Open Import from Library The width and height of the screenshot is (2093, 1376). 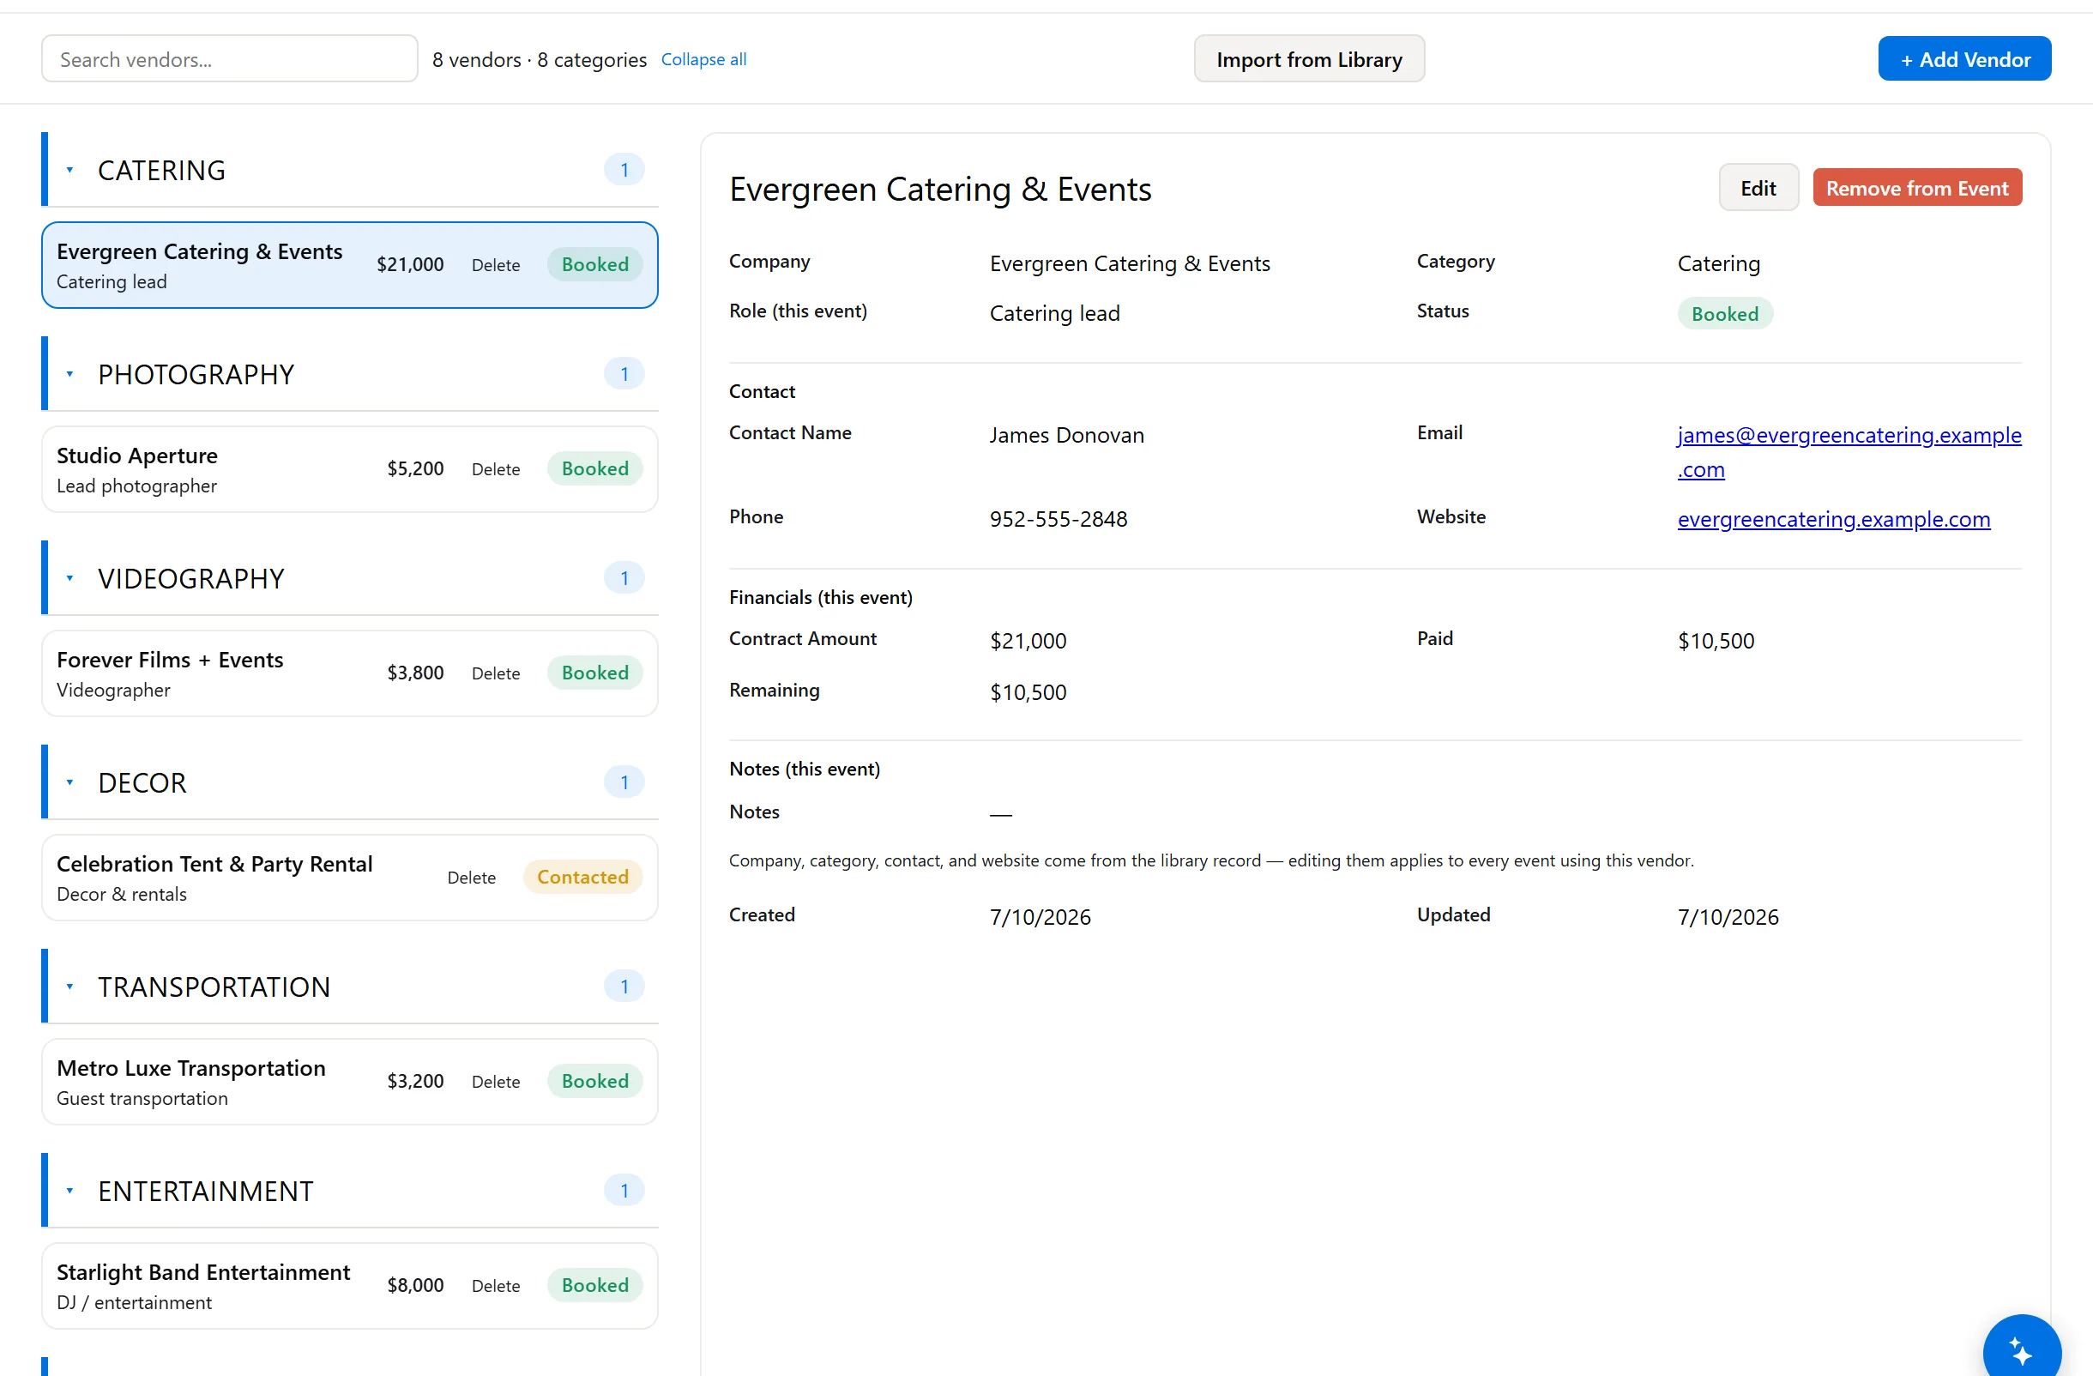pos(1309,59)
